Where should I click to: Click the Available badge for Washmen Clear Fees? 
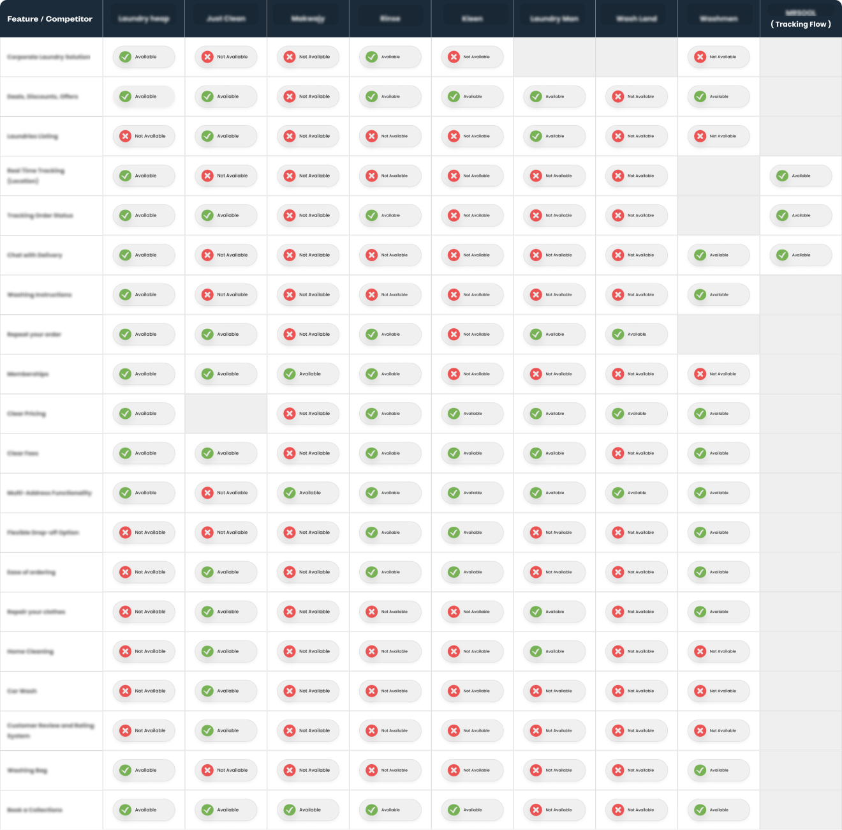click(x=719, y=453)
